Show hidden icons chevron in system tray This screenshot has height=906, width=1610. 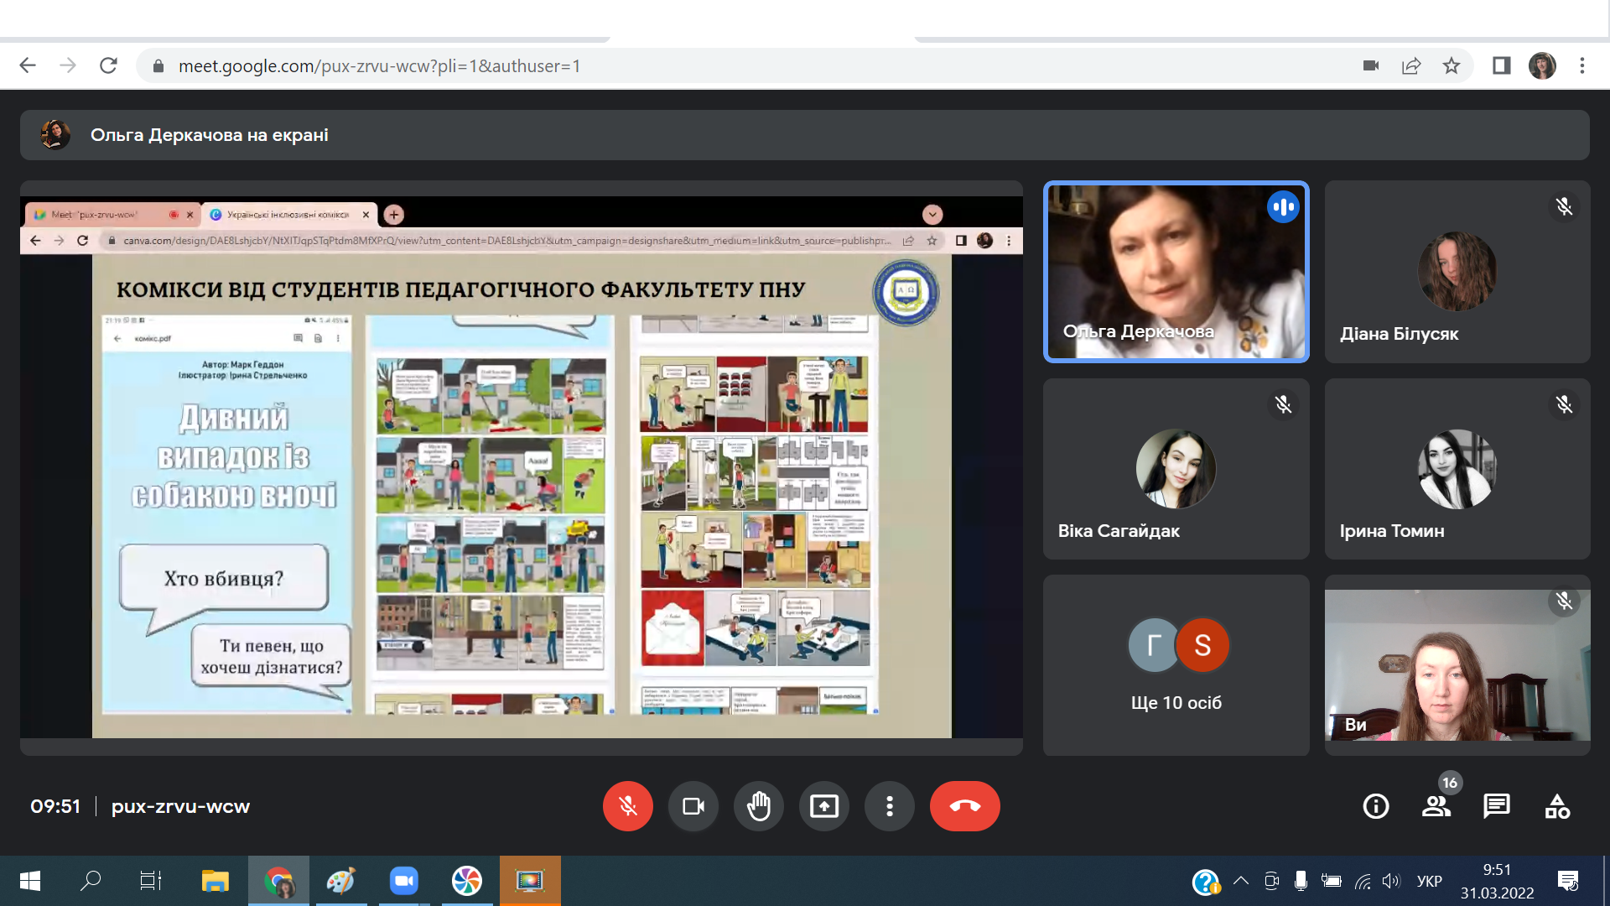click(1241, 881)
